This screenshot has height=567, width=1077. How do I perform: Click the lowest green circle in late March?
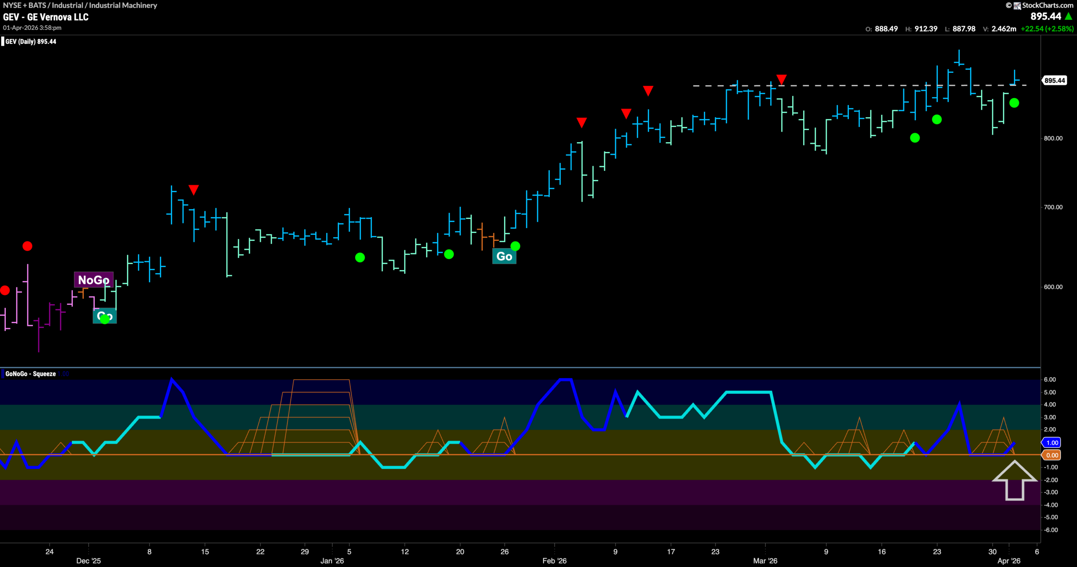915,138
